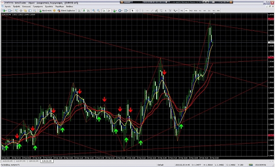
Task: Switch chart to line chart type
Action: (88, 11)
